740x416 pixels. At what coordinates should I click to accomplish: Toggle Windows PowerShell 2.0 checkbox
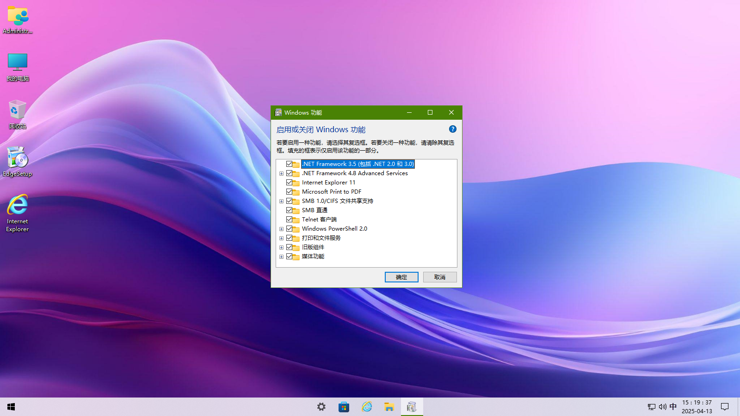289,229
